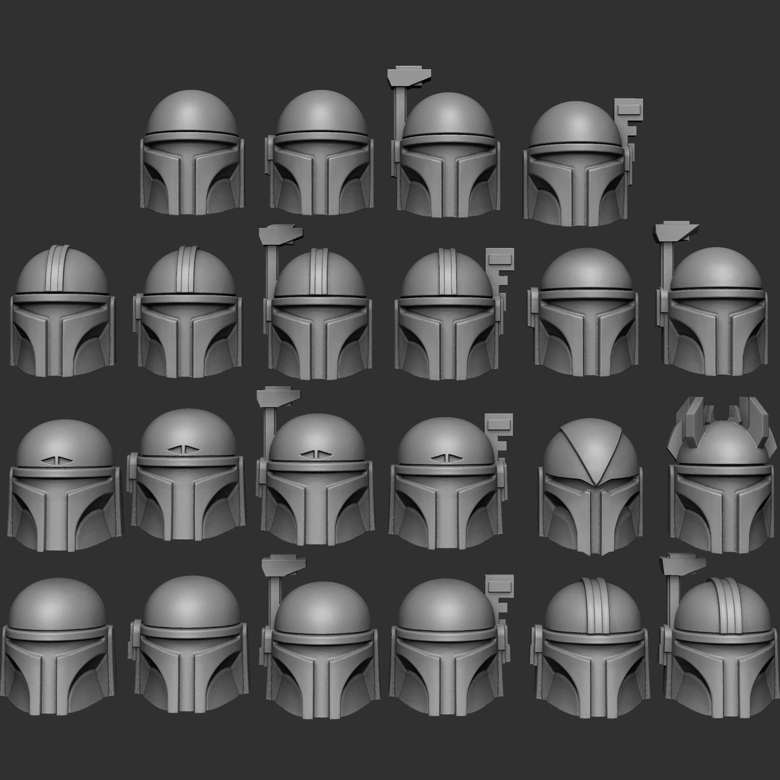The width and height of the screenshot is (780, 780).
Task: Select the vented-dome helmet starting the third row
Action: tap(64, 486)
